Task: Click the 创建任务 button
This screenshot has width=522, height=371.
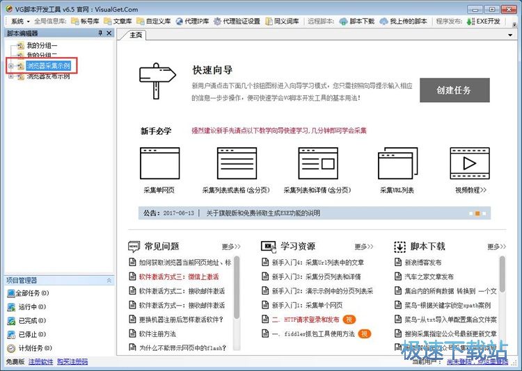Action: (x=454, y=90)
